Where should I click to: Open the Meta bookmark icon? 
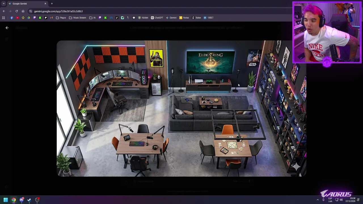coord(111,18)
